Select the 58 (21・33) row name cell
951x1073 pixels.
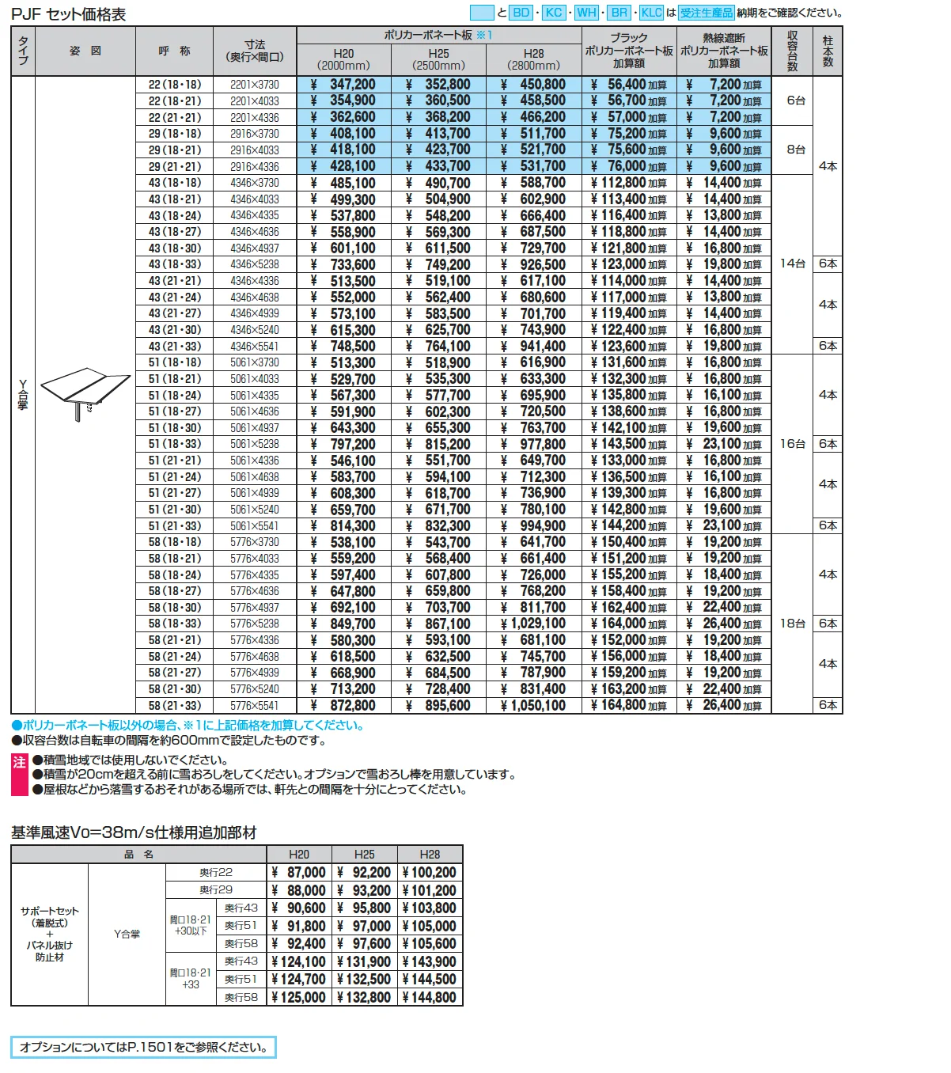click(x=175, y=705)
